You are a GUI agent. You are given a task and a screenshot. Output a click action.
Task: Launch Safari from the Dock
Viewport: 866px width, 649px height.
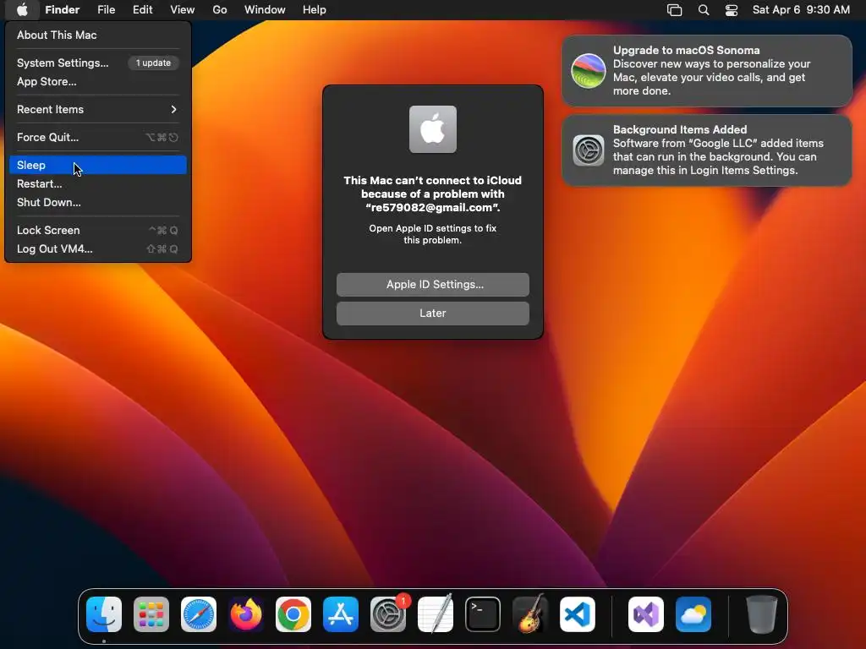pos(199,614)
